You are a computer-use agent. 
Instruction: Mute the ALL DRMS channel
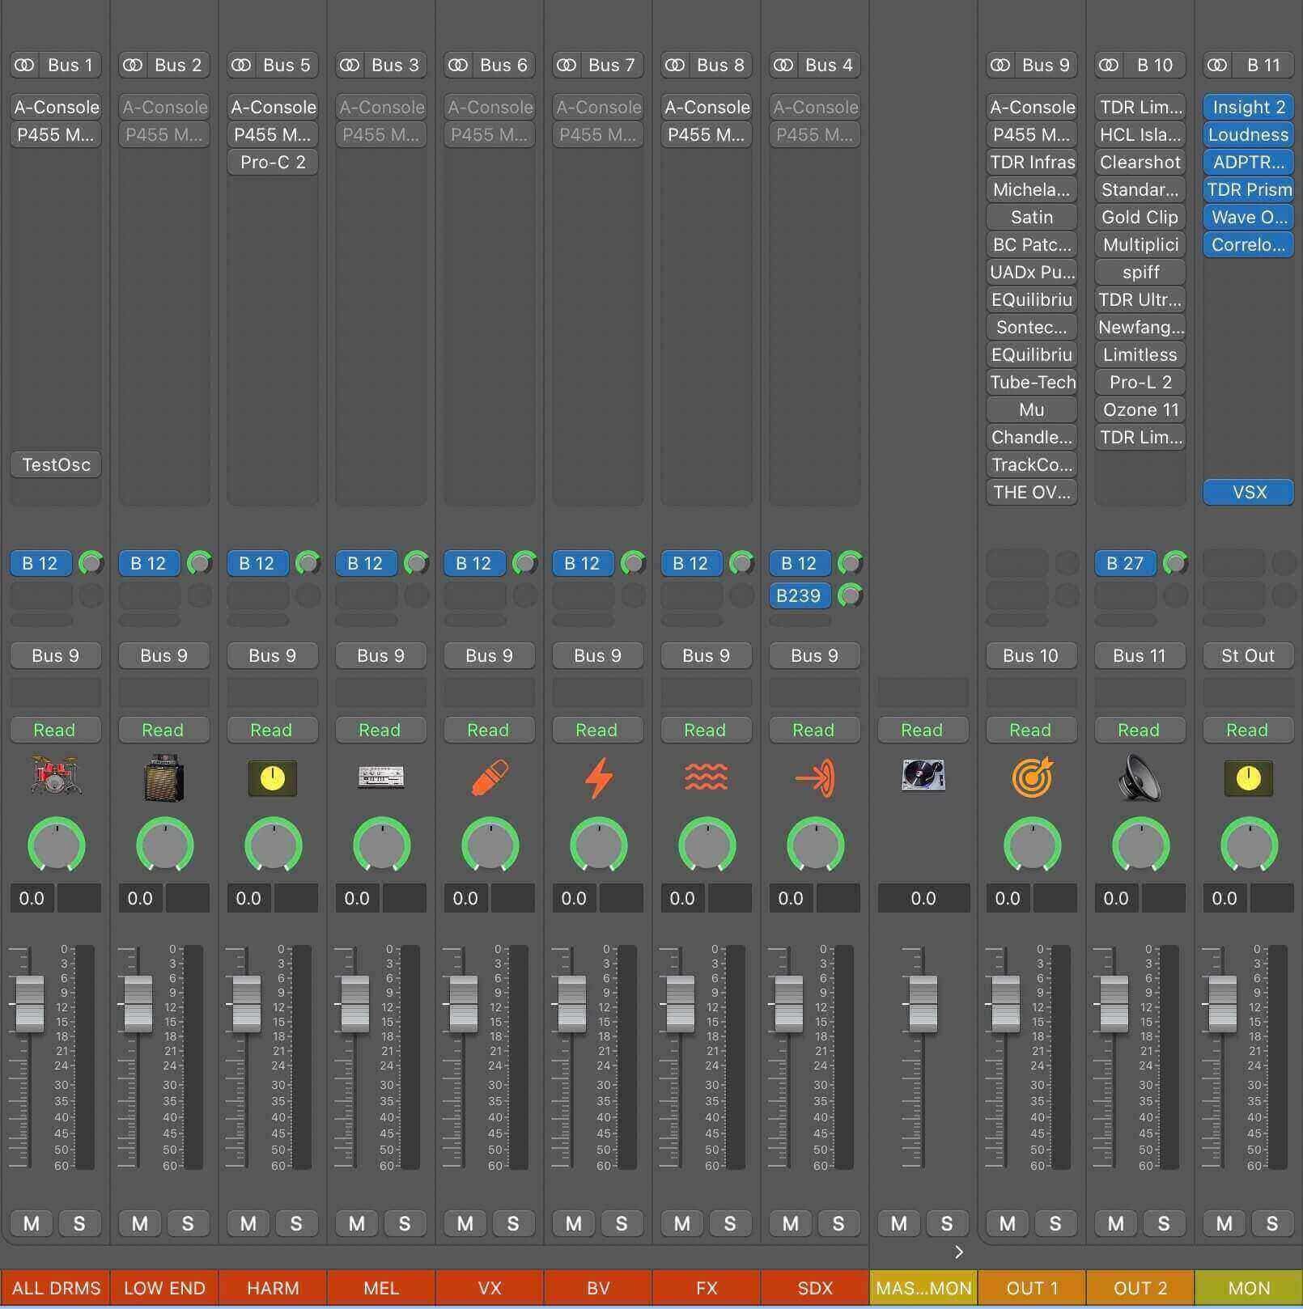tap(32, 1223)
